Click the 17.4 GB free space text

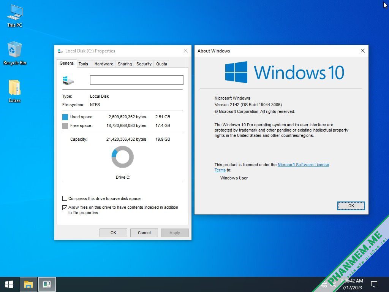click(163, 125)
